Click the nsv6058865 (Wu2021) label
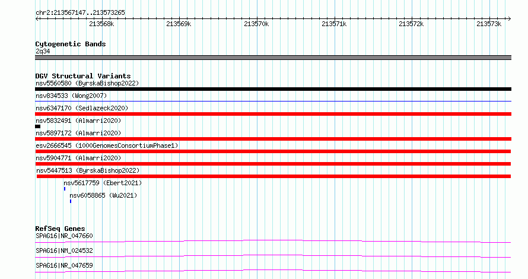This screenshot has width=528, height=279. click(103, 195)
